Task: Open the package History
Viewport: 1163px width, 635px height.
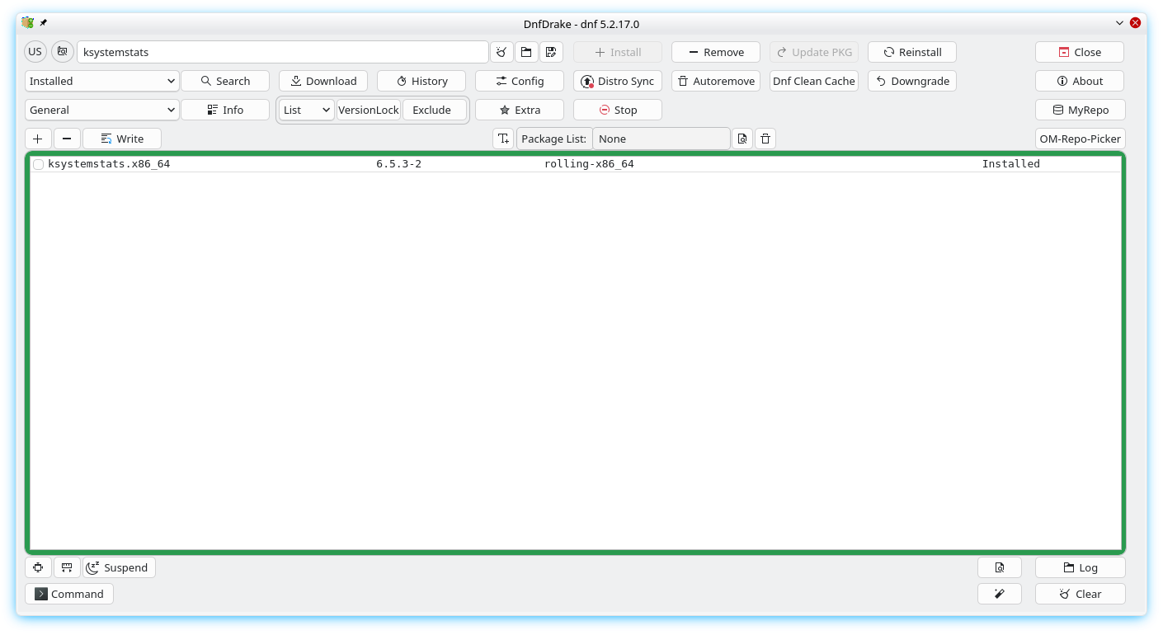Action: [421, 81]
